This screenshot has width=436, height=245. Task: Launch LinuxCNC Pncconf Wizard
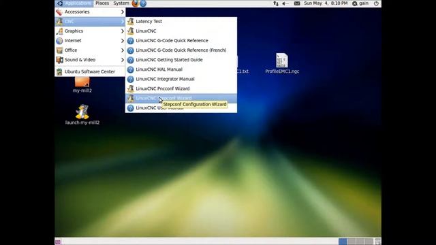pyautogui.click(x=181, y=88)
